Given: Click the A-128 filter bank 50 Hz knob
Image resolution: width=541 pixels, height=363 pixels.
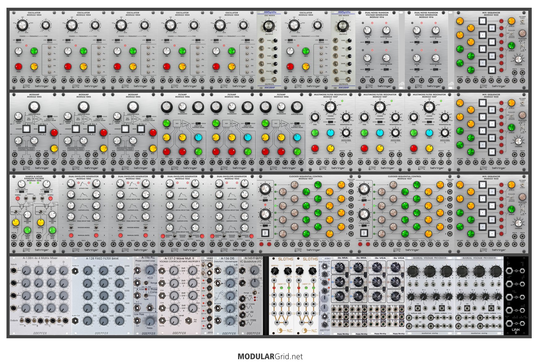Looking at the screenshot, I should pos(88,271).
